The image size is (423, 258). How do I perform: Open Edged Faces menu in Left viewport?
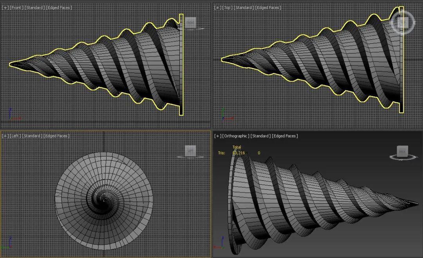click(56, 136)
